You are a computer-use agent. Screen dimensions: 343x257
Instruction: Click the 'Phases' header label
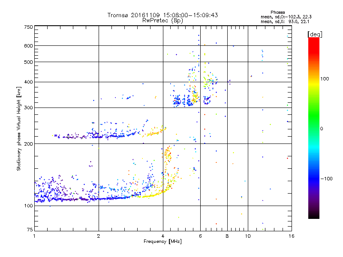[x=277, y=12]
